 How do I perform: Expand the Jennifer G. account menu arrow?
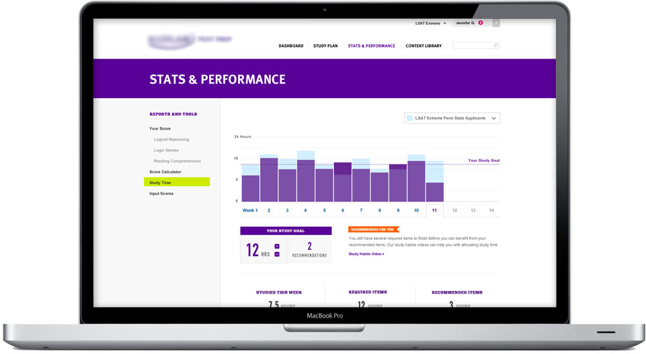coord(496,23)
